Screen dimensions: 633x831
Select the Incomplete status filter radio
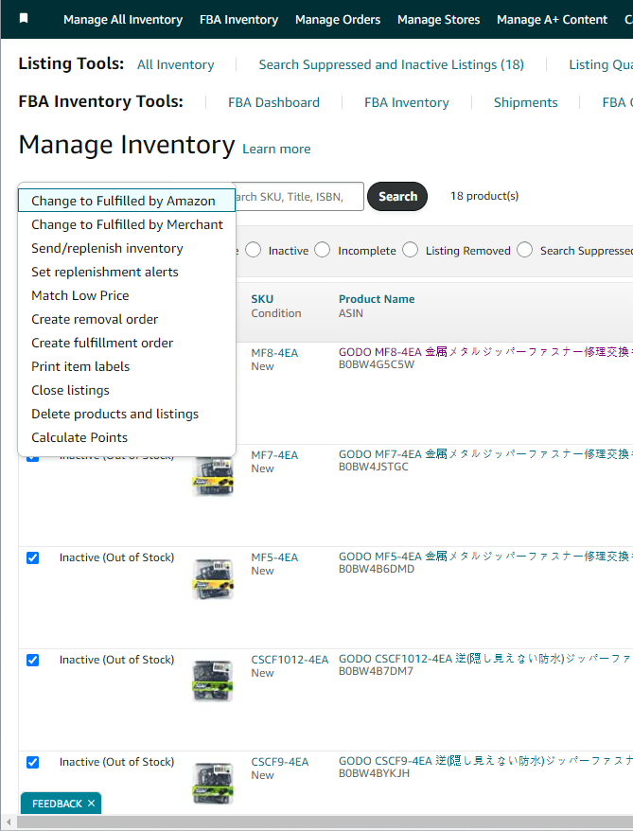322,250
